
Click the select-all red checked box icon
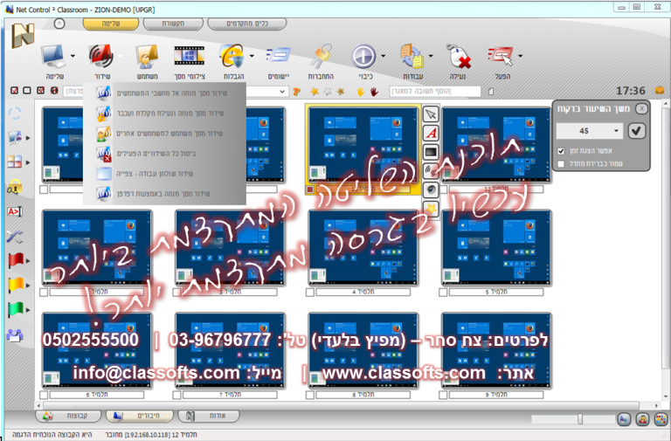[x=15, y=91]
